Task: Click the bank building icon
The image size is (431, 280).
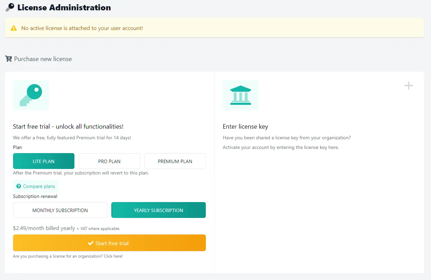Action: 241,96
